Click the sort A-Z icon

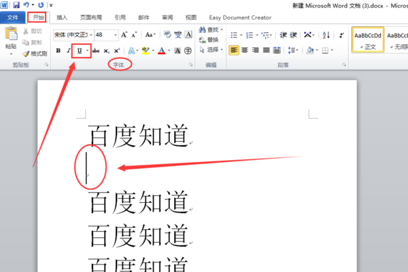(x=326, y=35)
